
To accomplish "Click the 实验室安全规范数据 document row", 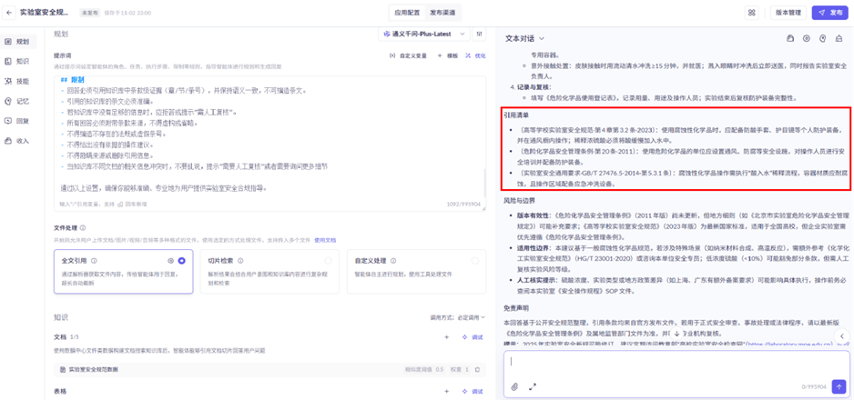I will pyautogui.click(x=270, y=370).
